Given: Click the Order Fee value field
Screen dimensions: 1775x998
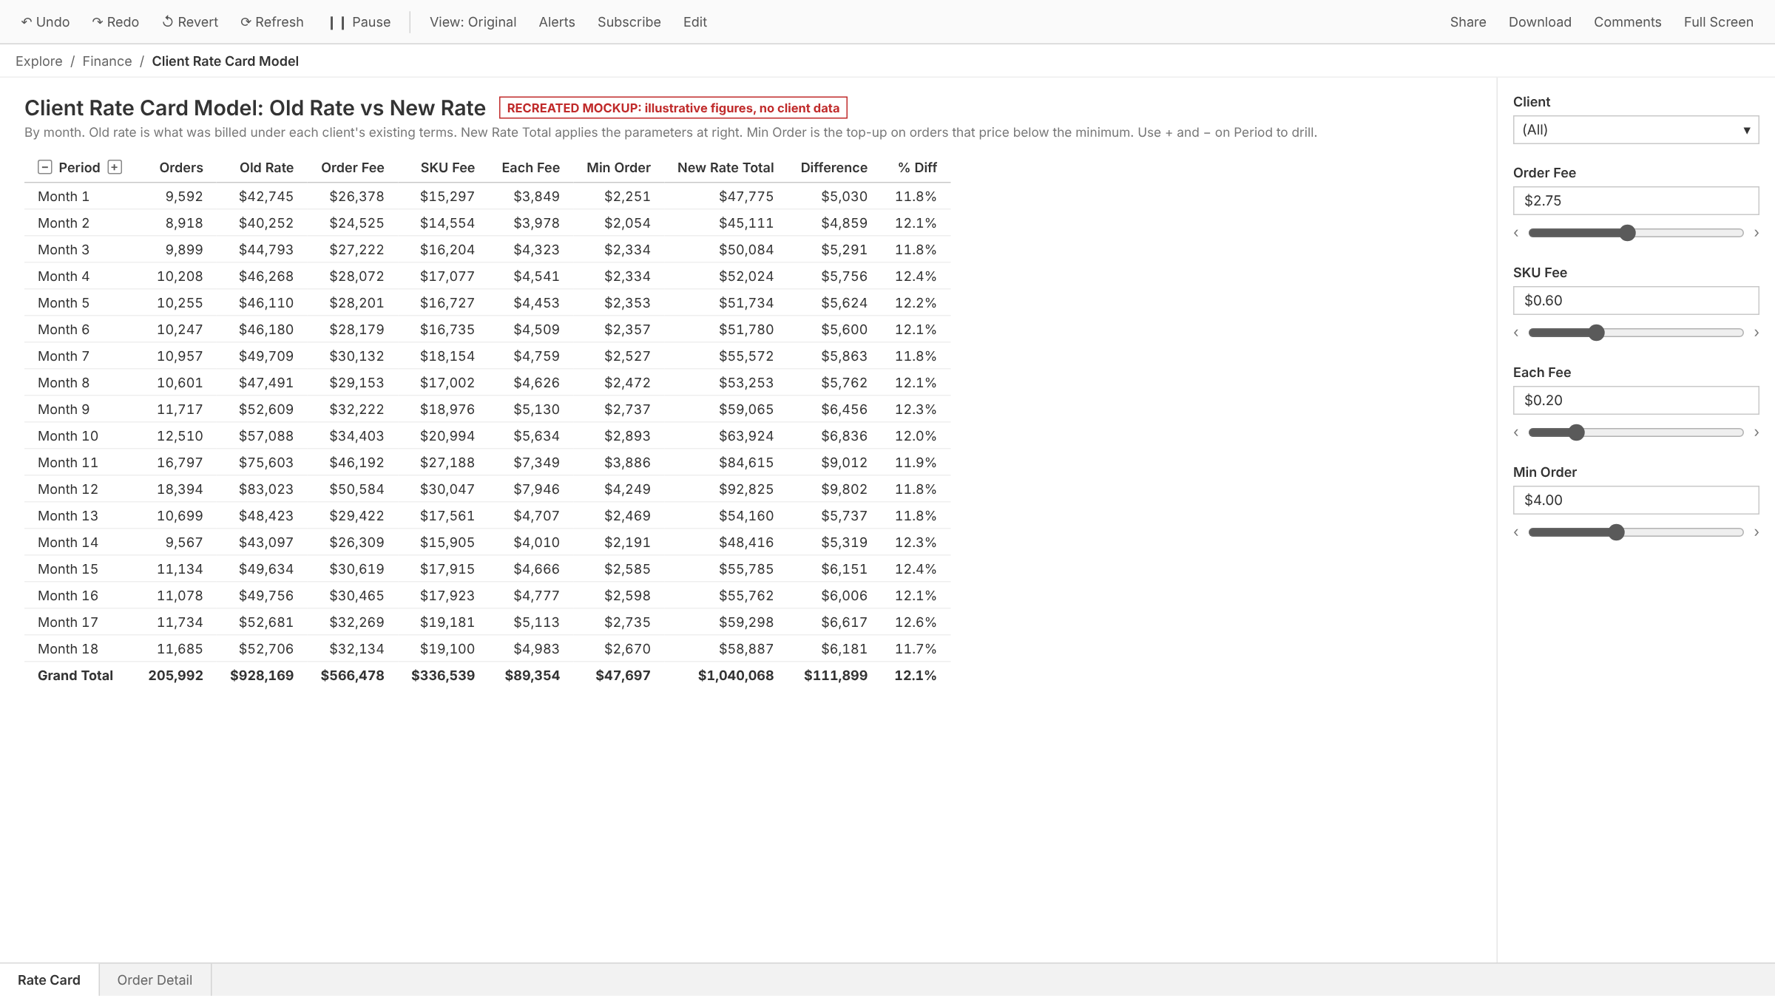Looking at the screenshot, I should tap(1636, 200).
